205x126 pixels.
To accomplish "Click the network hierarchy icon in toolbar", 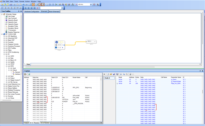I will (x=73, y=4).
